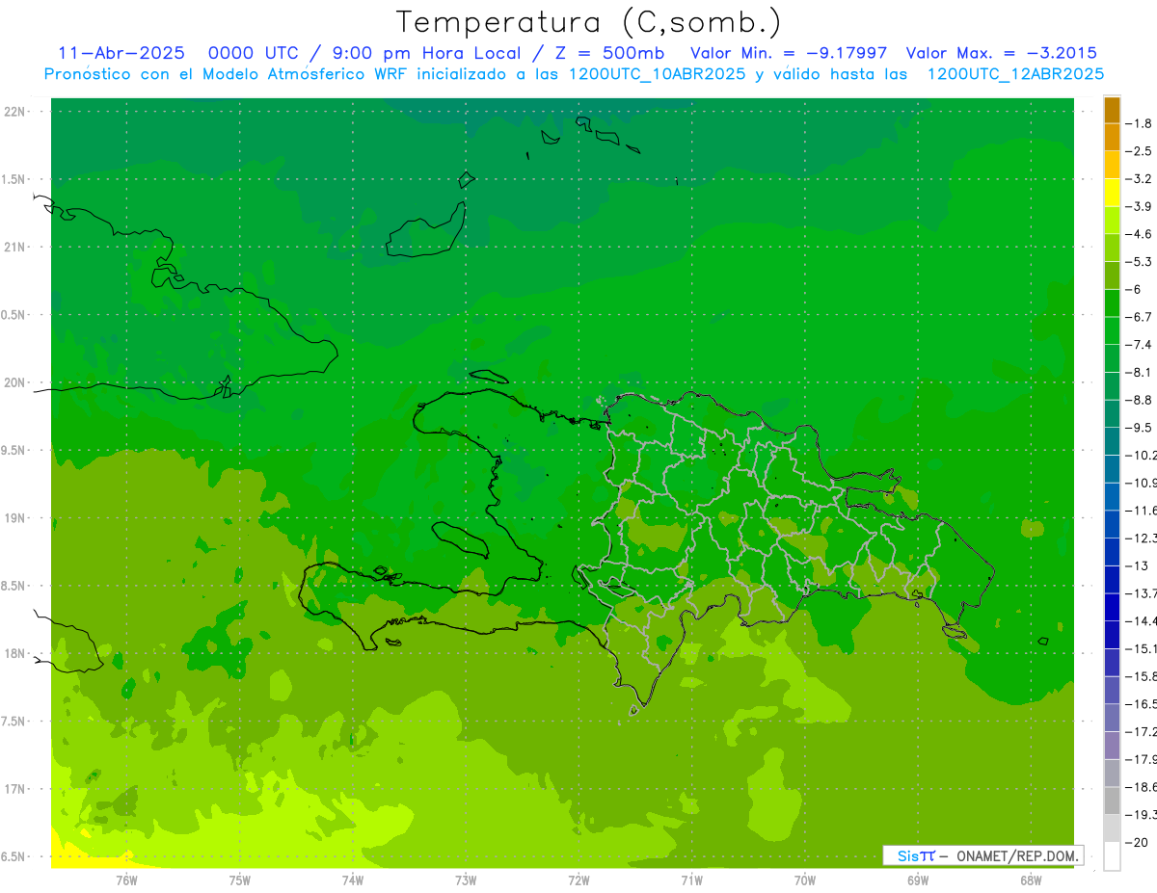This screenshot has height=893, width=1157.
Task: Click the '0000 UTC' time text
Action: [x=254, y=53]
